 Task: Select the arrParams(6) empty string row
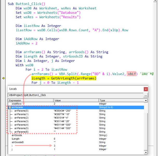tap(22, 132)
